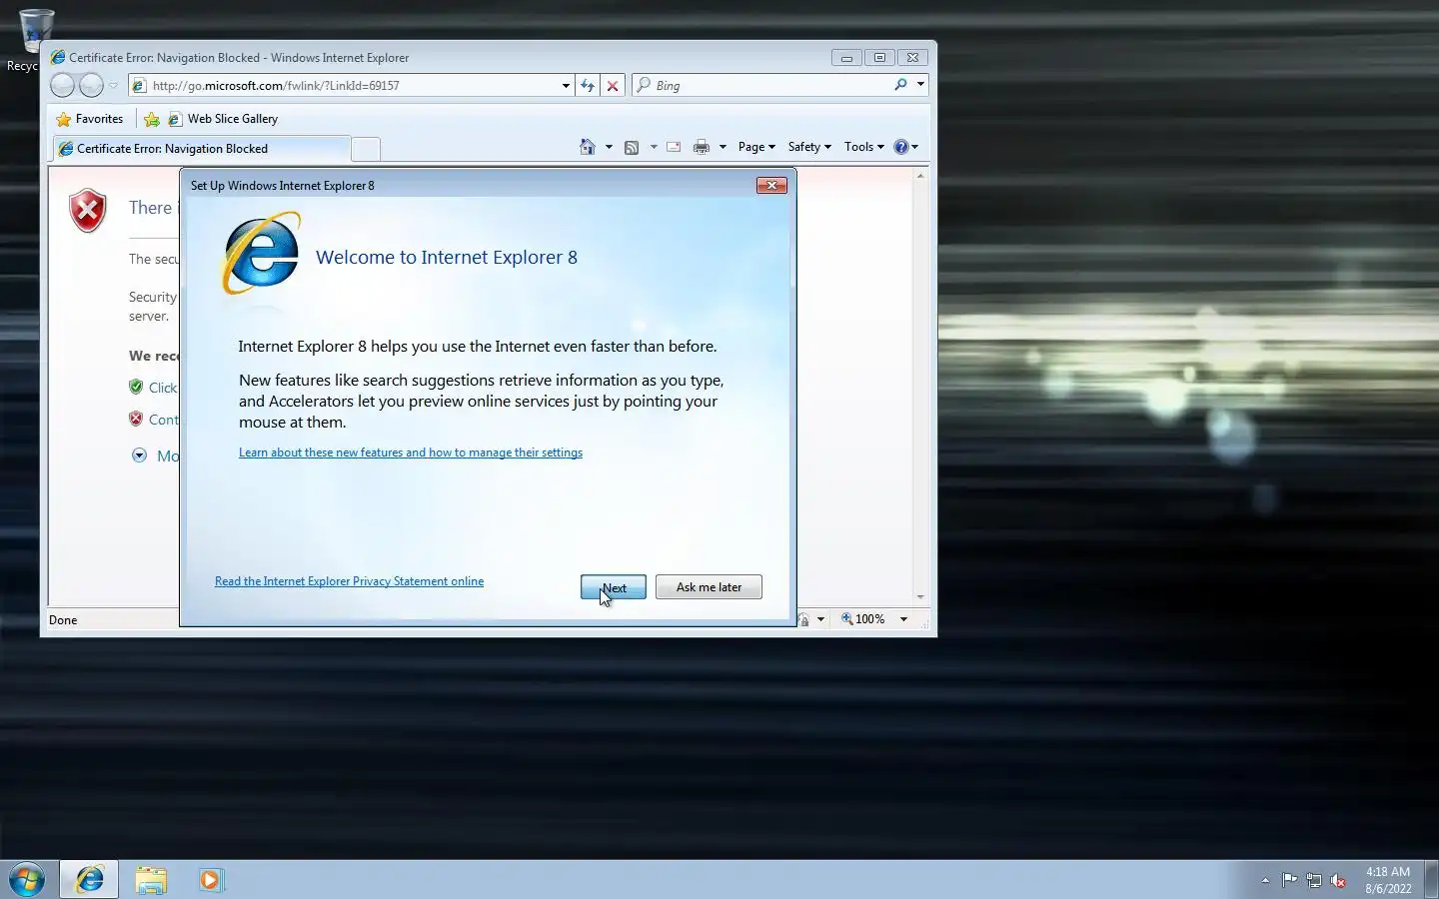Expand the Home button dropdown arrow
The width and height of the screenshot is (1439, 899).
click(609, 147)
